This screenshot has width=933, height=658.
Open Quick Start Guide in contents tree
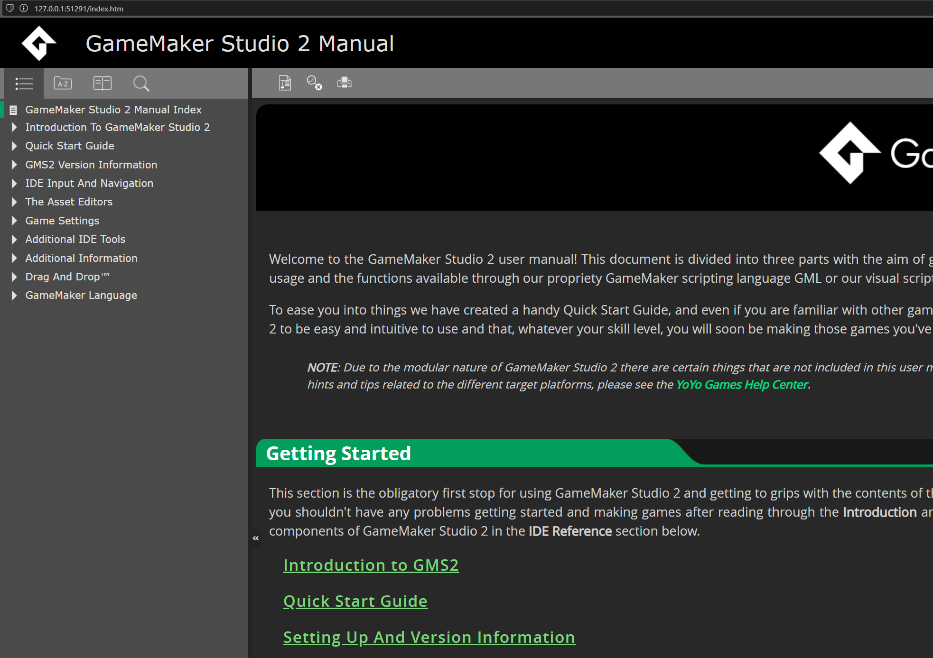pyautogui.click(x=70, y=146)
